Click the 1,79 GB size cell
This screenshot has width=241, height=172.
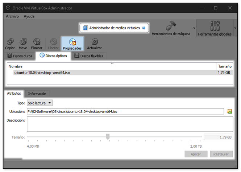(x=224, y=73)
